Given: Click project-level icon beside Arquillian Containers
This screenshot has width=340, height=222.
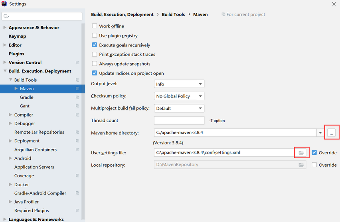Looking at the screenshot, I should pyautogui.click(x=77, y=150).
